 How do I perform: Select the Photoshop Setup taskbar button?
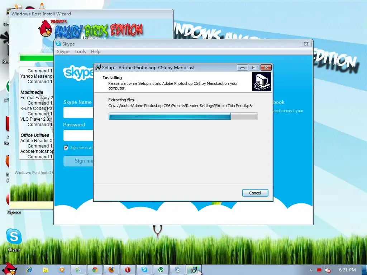pyautogui.click(x=194, y=270)
